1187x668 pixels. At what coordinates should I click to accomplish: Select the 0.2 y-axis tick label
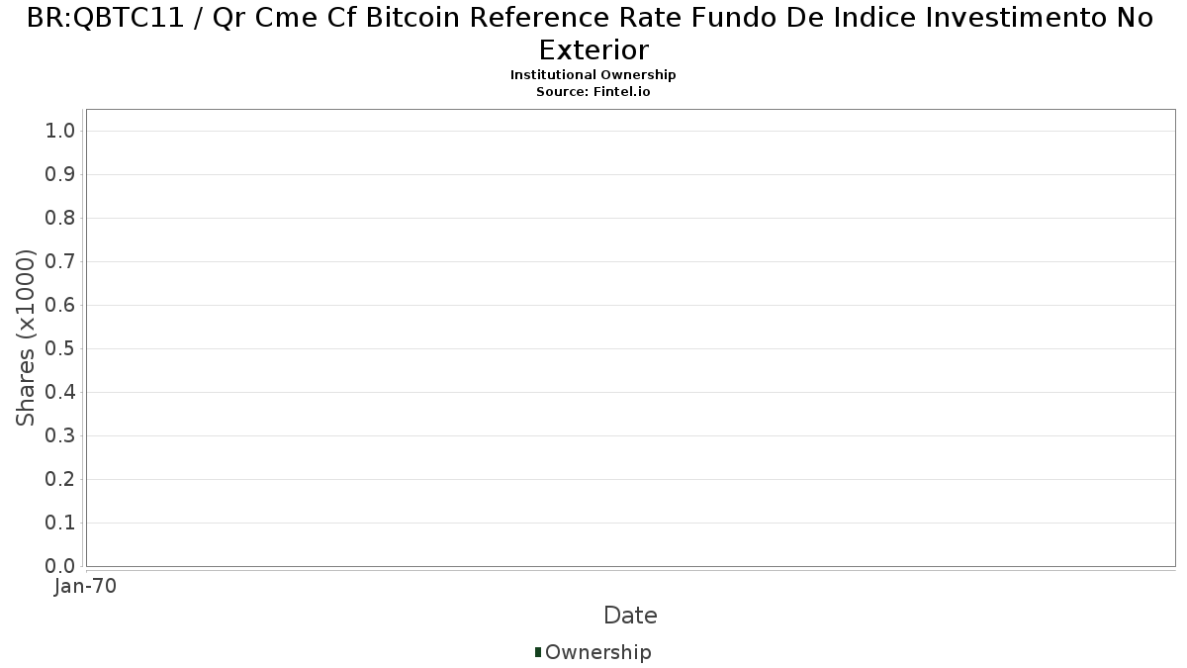point(60,480)
